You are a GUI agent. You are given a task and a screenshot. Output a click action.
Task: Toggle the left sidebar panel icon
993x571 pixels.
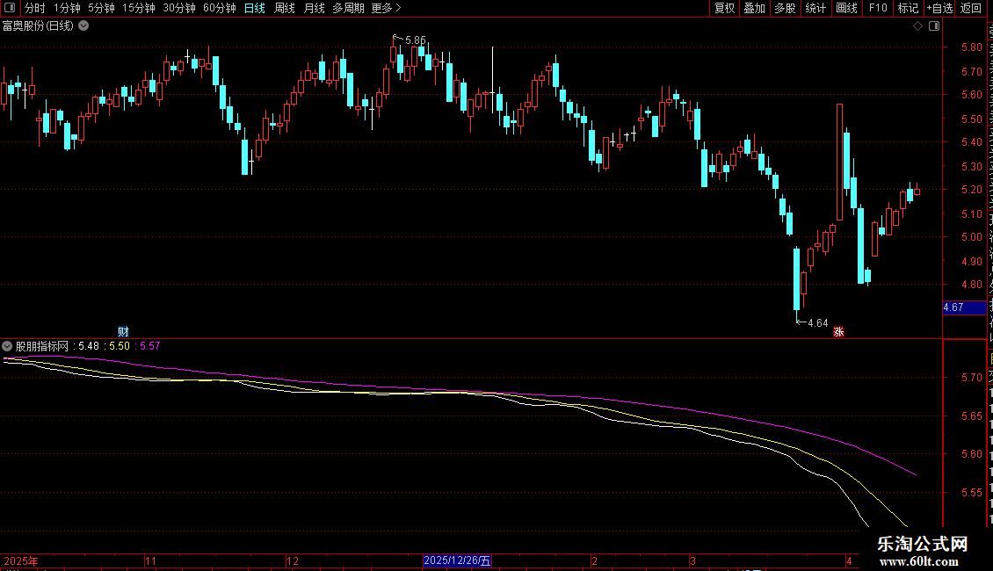click(x=10, y=8)
